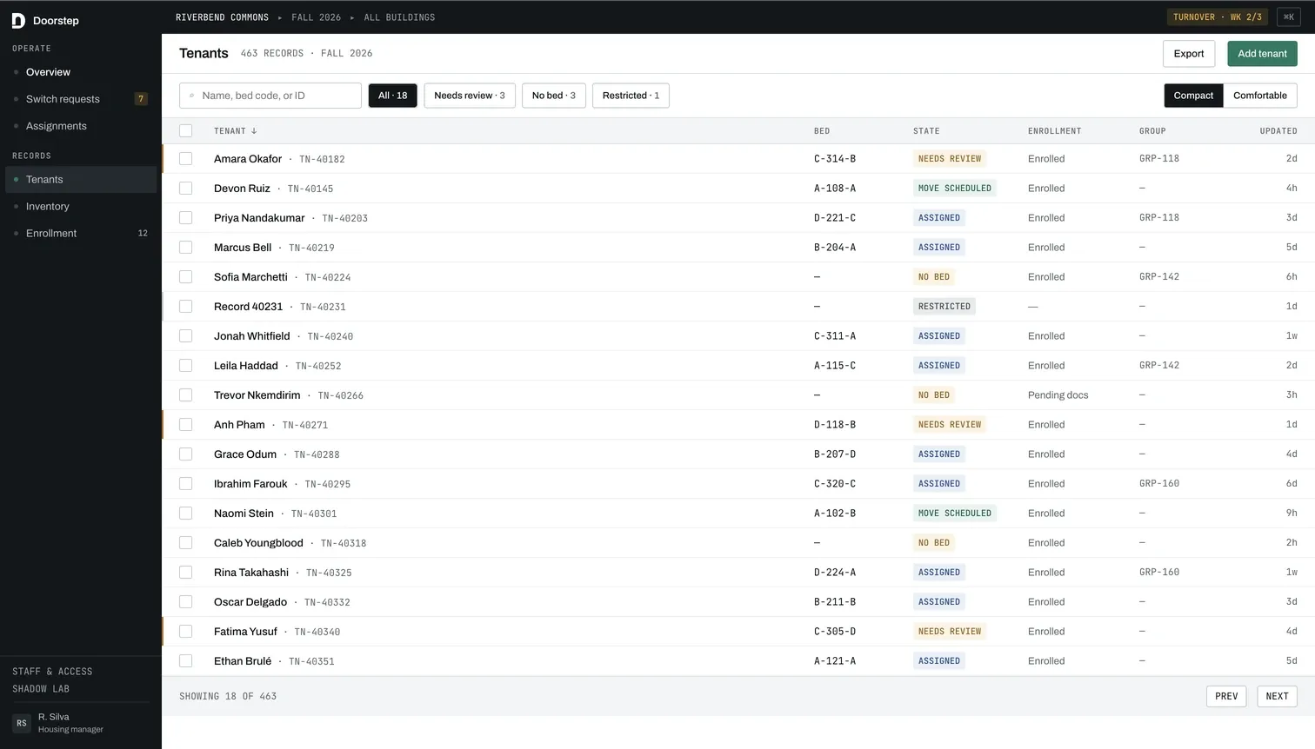Show the No bed · 3 filter
Viewport: 1315px width, 749px height.
[554, 96]
